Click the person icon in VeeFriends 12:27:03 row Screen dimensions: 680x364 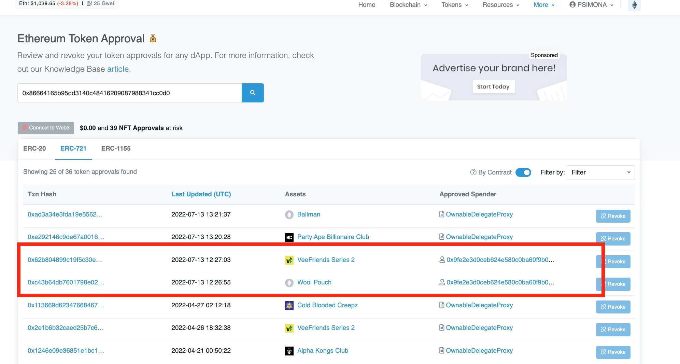pos(442,260)
